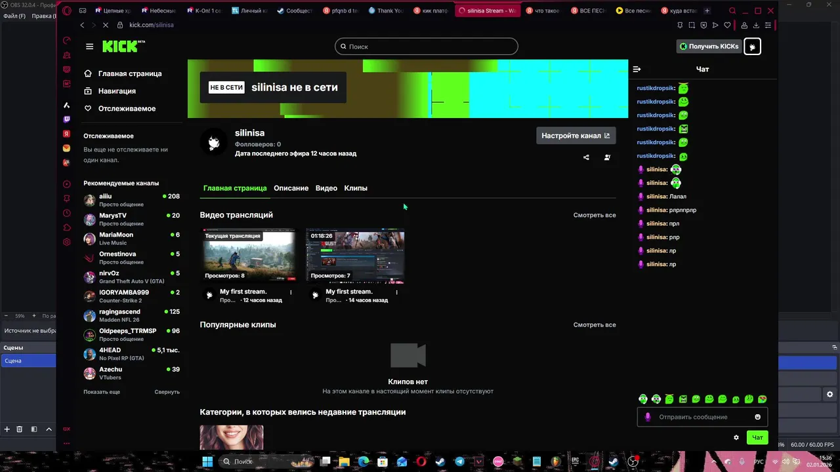Open the category thumbnail with woman's face

click(x=232, y=437)
